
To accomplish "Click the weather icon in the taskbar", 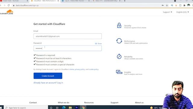I will tap(151, 108).
